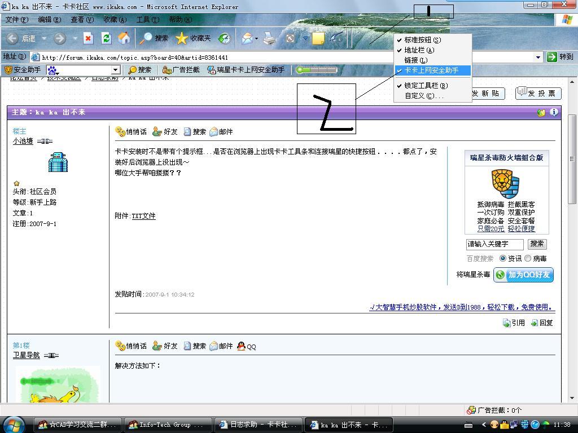
Task: Open Kaka toolbar search combo dropdown
Action: pos(115,69)
